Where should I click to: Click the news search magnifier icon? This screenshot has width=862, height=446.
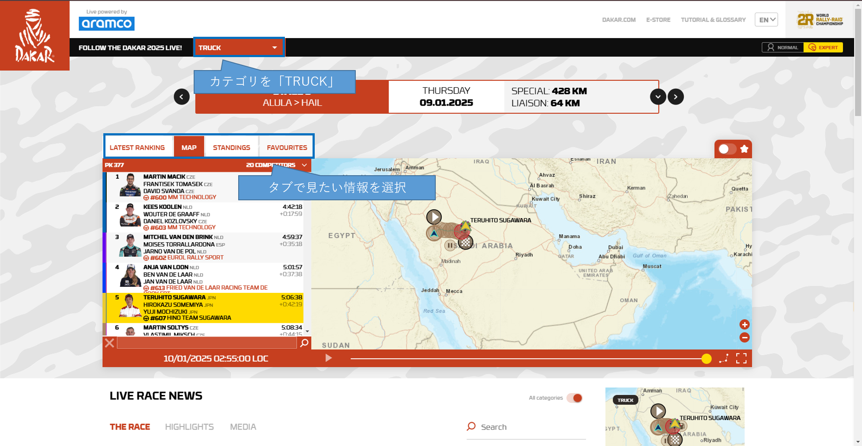[471, 427]
